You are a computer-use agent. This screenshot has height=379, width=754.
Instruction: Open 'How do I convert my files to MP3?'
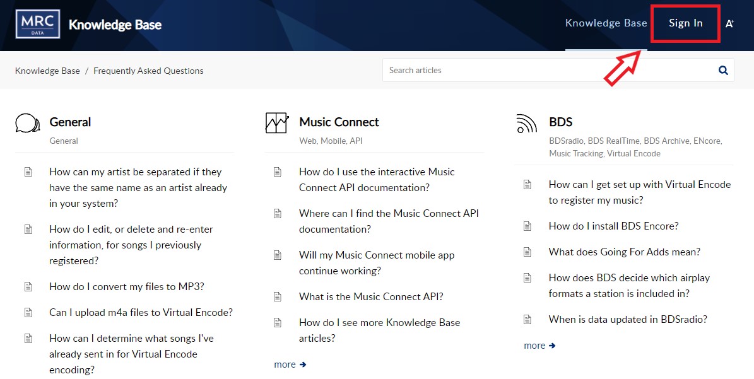127,286
